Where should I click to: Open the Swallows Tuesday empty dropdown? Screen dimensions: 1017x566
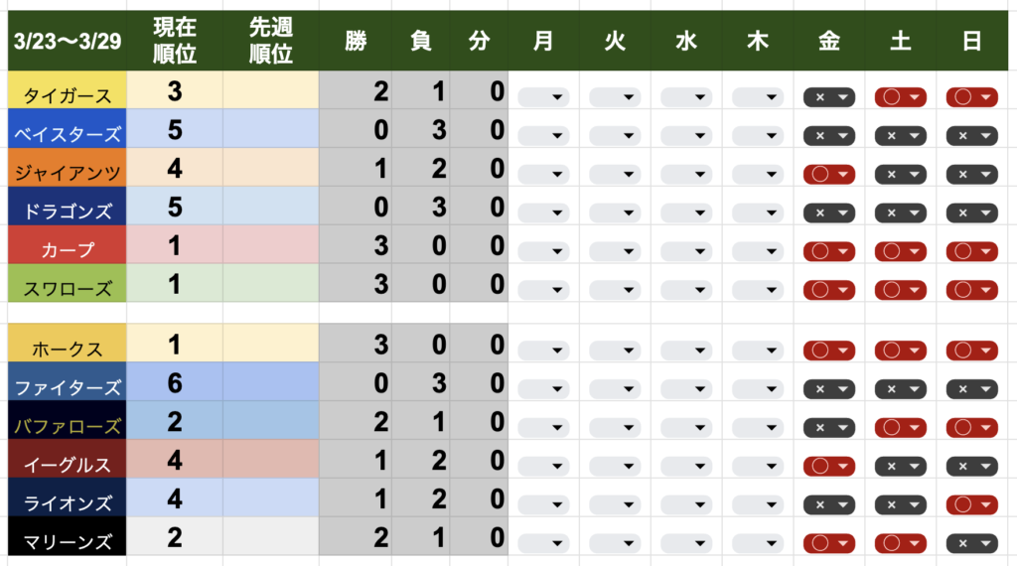[615, 291]
